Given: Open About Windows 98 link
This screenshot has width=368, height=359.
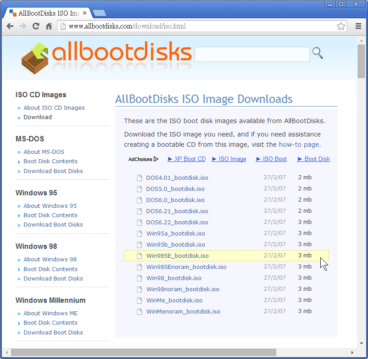Looking at the screenshot, I should 50,259.
